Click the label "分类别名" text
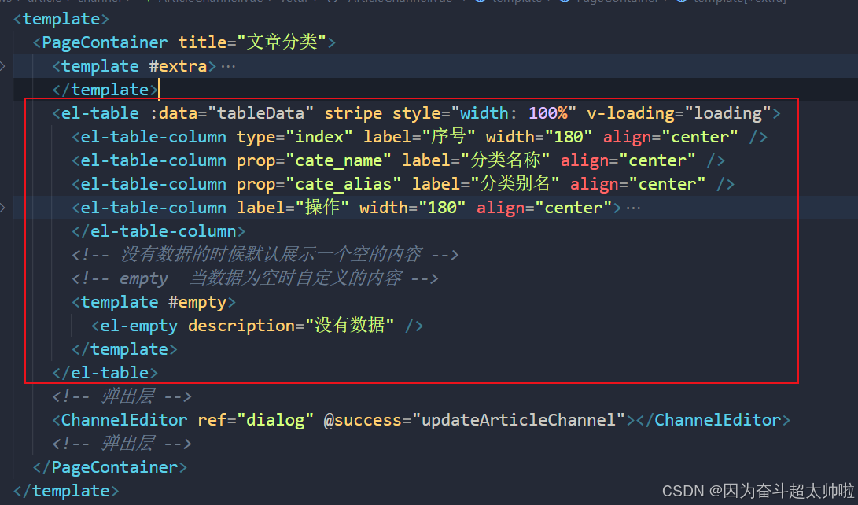Viewport: 858px width, 505px height. tap(515, 184)
